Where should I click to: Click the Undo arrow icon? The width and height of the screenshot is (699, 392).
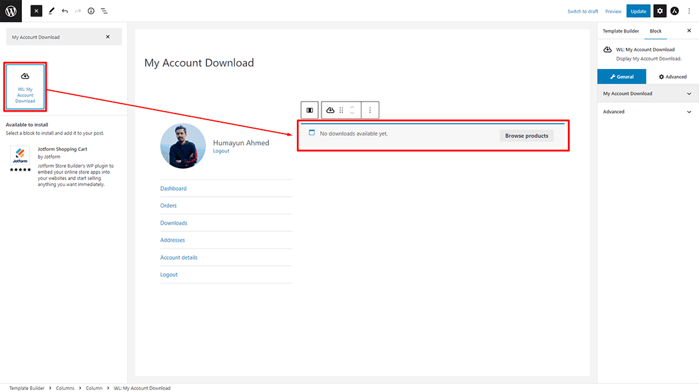coord(65,11)
